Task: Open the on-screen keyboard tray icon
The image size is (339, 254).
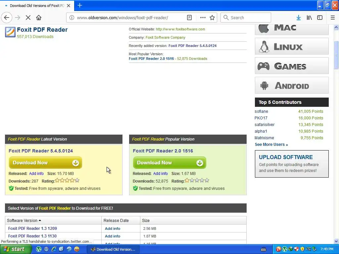Action: point(264,249)
